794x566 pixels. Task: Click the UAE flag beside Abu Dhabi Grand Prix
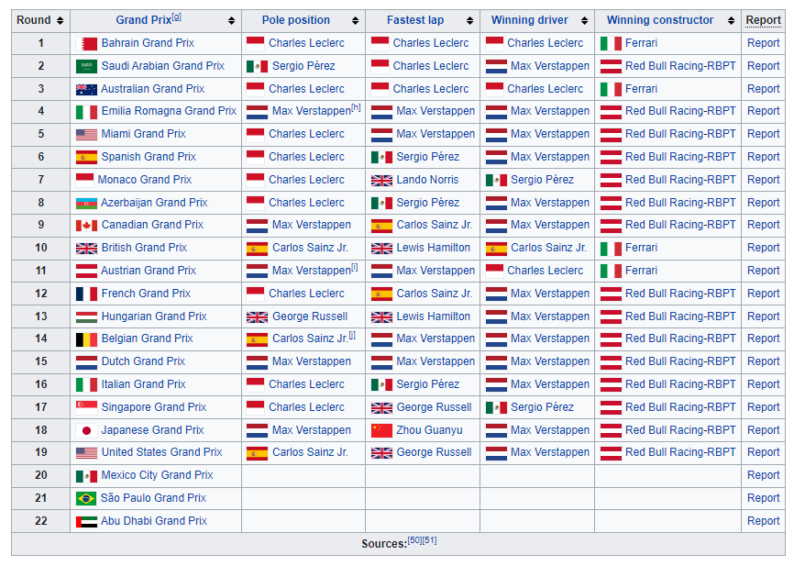click(x=86, y=521)
